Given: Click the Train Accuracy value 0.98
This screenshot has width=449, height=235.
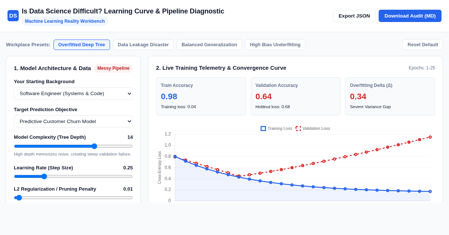Looking at the screenshot, I should point(169,97).
